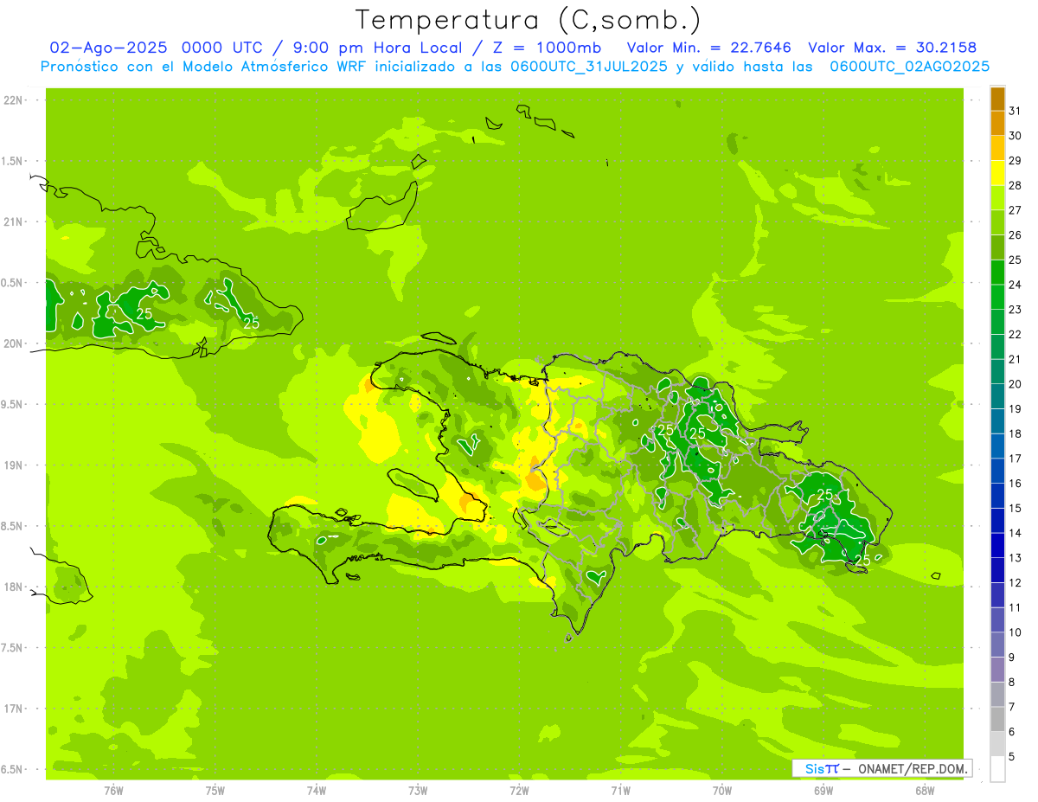Click the blue 'SisTT' logo text
The width and height of the screenshot is (1038, 802).
coord(822,768)
